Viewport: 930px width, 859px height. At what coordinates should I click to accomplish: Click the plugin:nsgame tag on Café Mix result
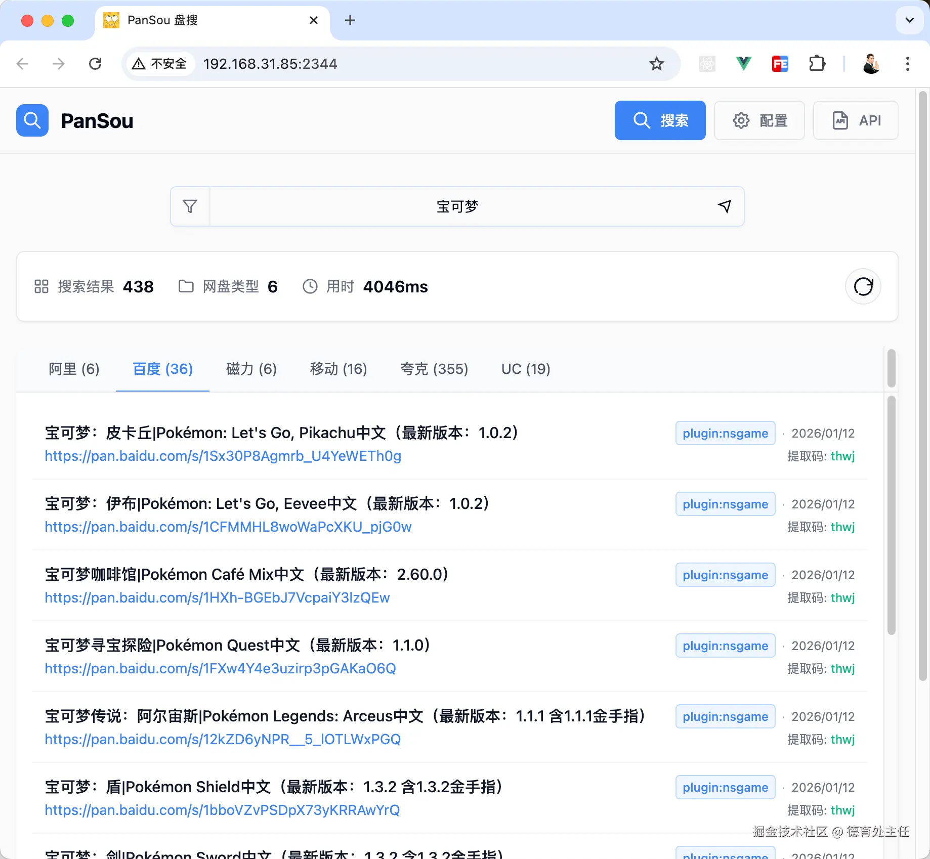[725, 575]
